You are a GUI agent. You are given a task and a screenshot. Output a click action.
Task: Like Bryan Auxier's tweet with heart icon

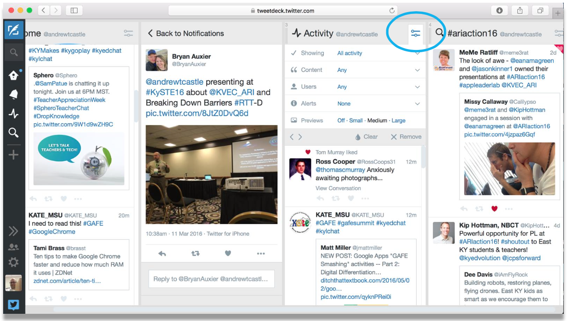point(228,254)
